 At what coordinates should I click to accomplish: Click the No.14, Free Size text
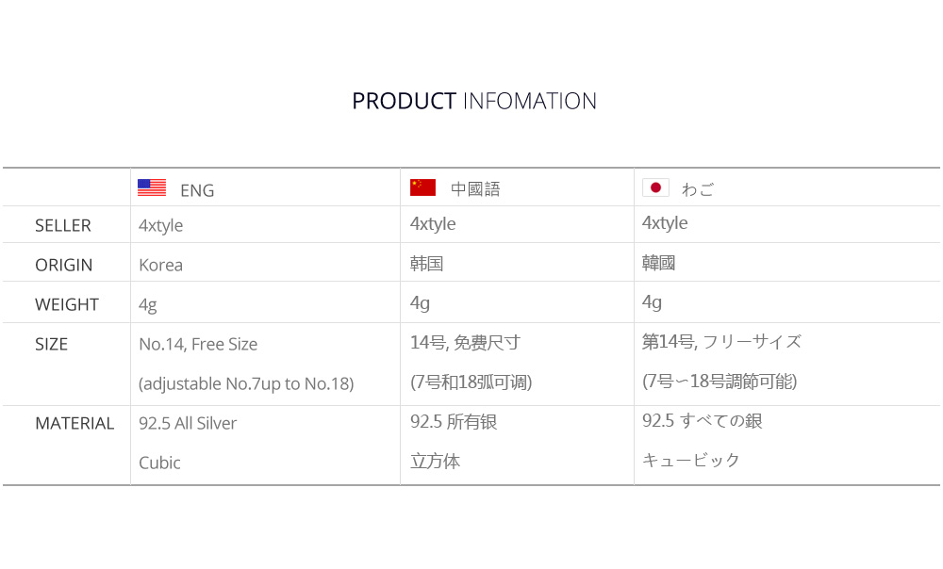pos(198,344)
